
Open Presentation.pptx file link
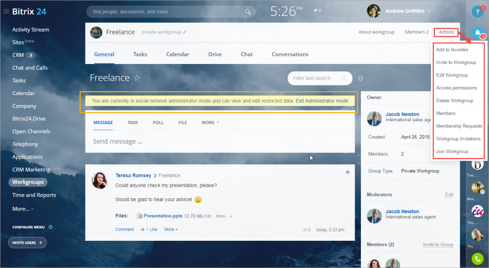pos(163,215)
